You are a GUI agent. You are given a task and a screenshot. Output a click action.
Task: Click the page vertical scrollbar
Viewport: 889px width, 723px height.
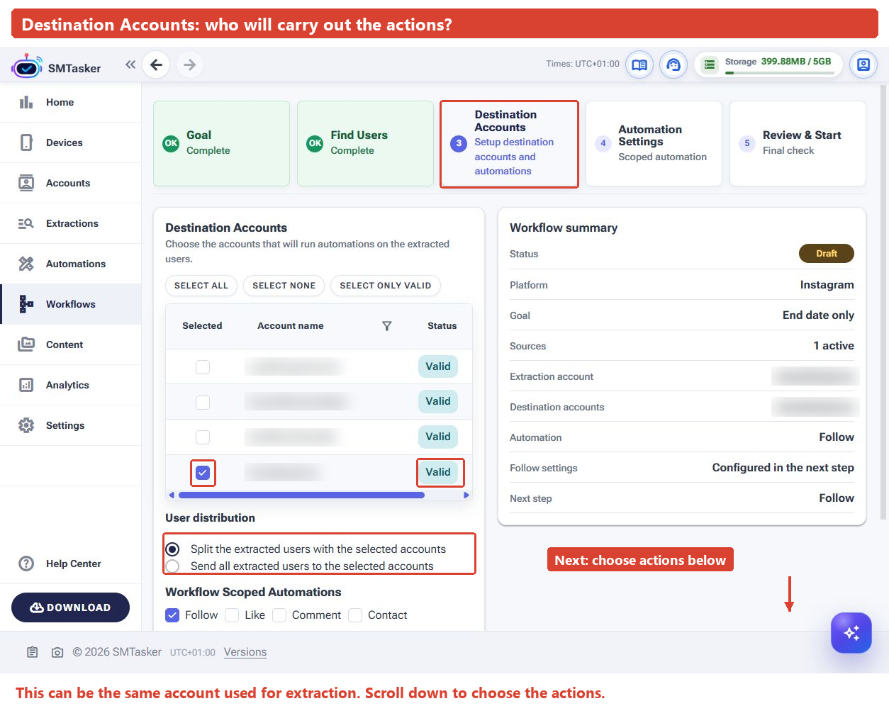point(883,301)
